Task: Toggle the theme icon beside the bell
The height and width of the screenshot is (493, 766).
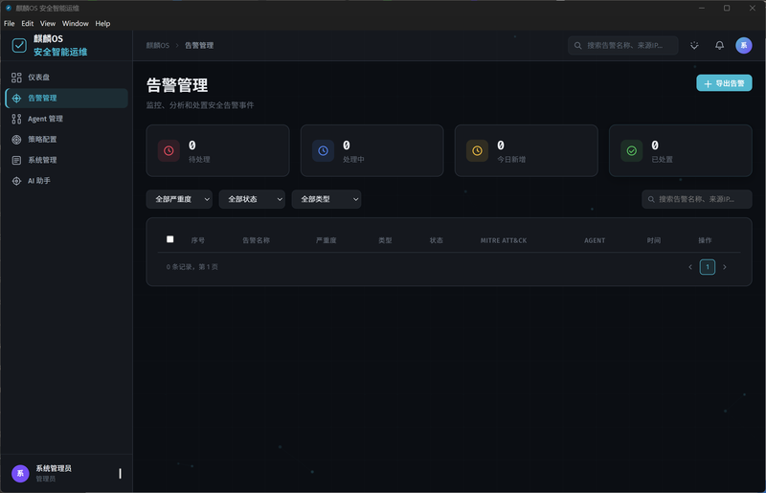Action: coord(694,45)
